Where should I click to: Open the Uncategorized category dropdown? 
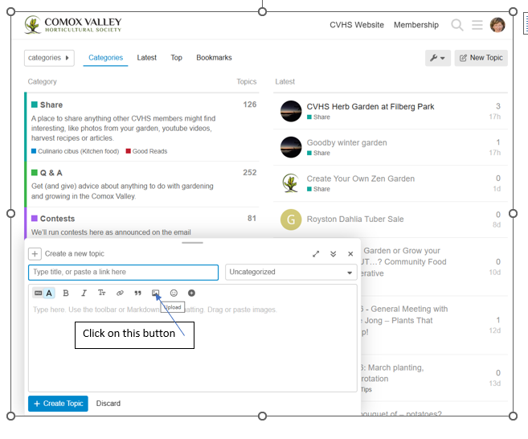click(x=291, y=273)
